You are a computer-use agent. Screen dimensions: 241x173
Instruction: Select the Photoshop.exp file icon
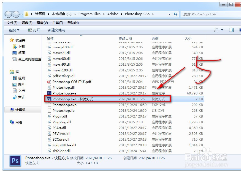click(x=49, y=105)
